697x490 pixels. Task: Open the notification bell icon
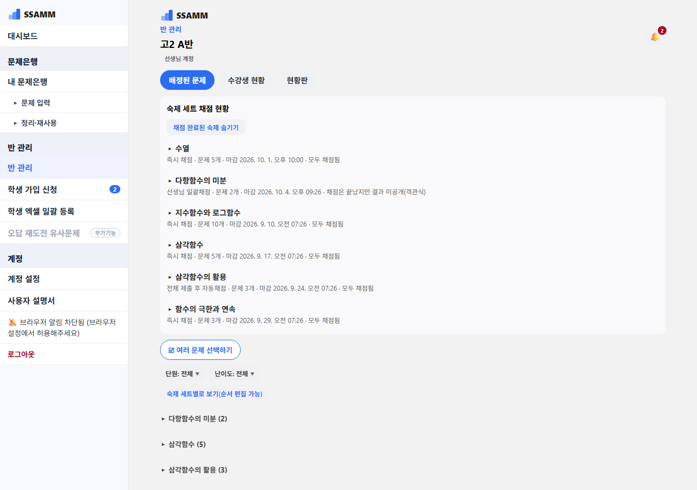coord(655,36)
